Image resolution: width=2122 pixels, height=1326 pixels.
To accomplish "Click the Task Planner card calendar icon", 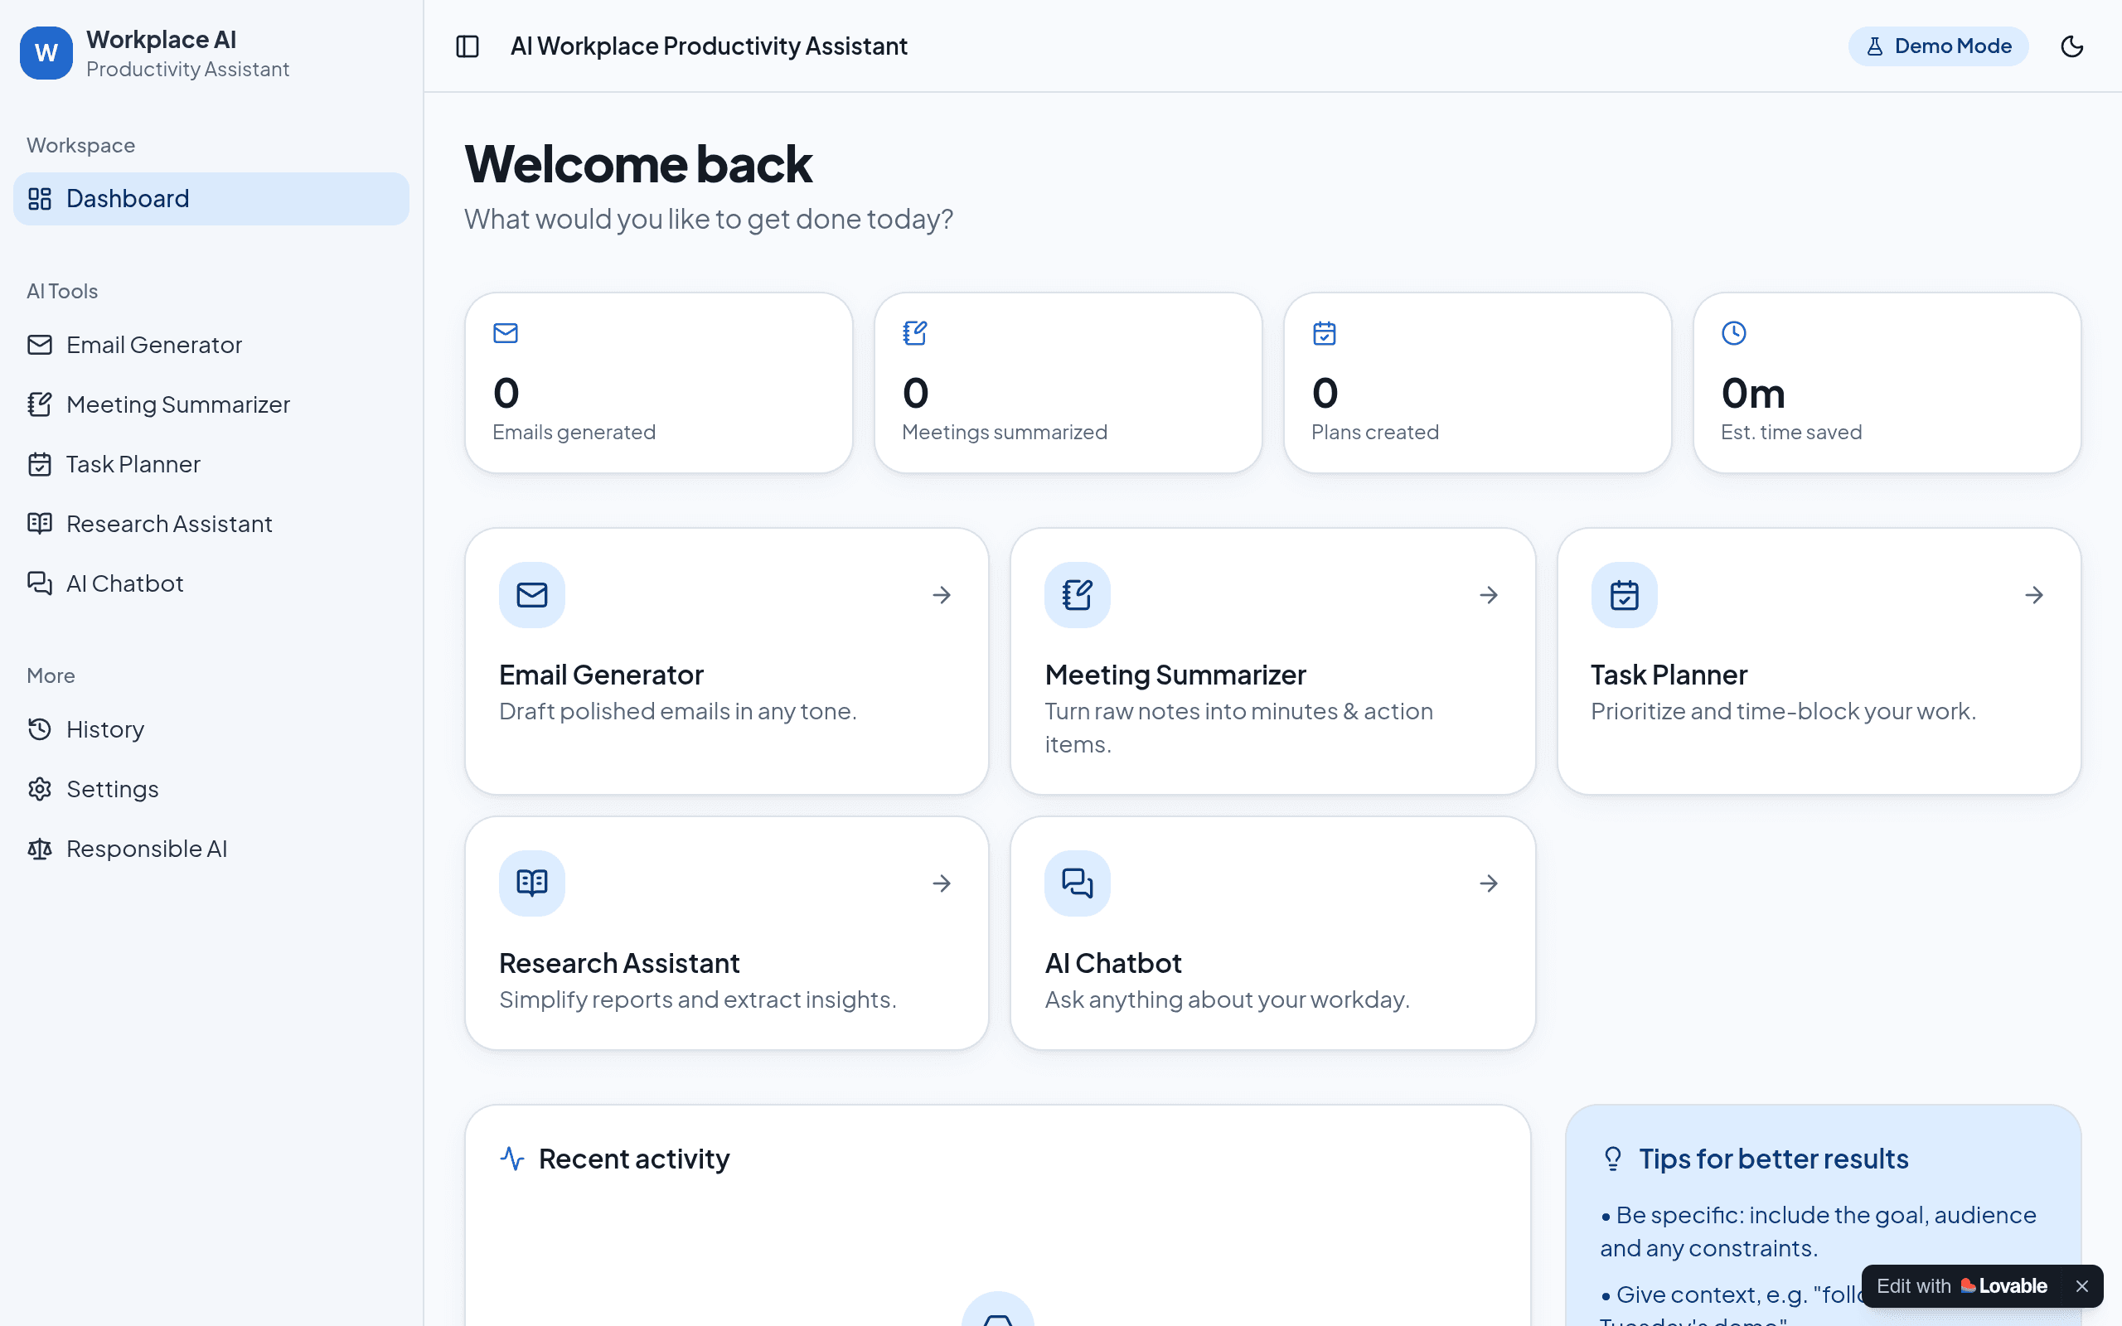I will click(1625, 594).
